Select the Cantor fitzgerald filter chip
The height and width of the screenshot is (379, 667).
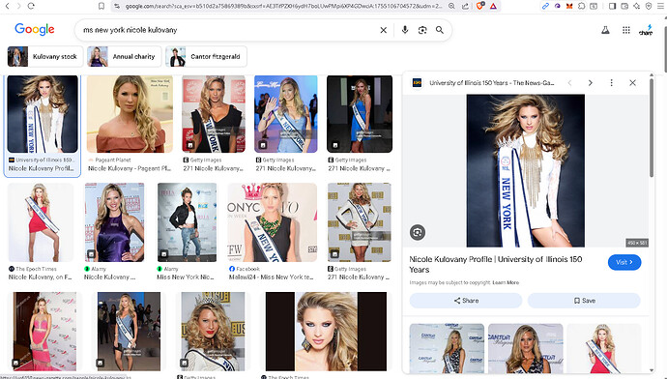(206, 57)
